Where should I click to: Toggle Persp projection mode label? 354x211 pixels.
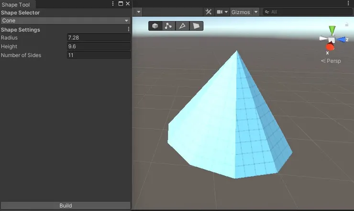331,61
